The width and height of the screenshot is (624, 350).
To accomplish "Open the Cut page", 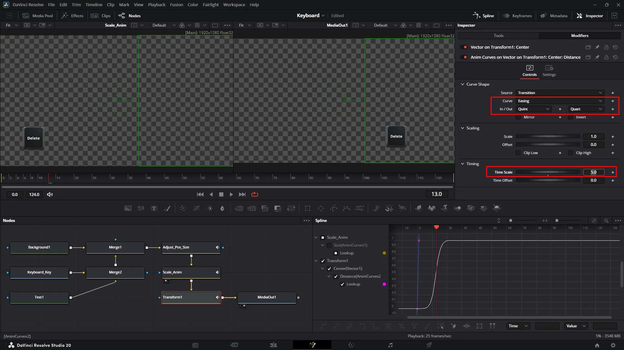I will click(x=234, y=345).
